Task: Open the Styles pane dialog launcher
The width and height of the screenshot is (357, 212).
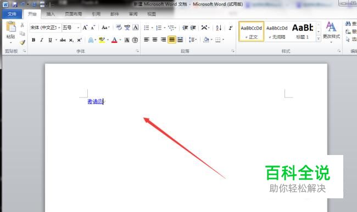Action: coord(339,51)
